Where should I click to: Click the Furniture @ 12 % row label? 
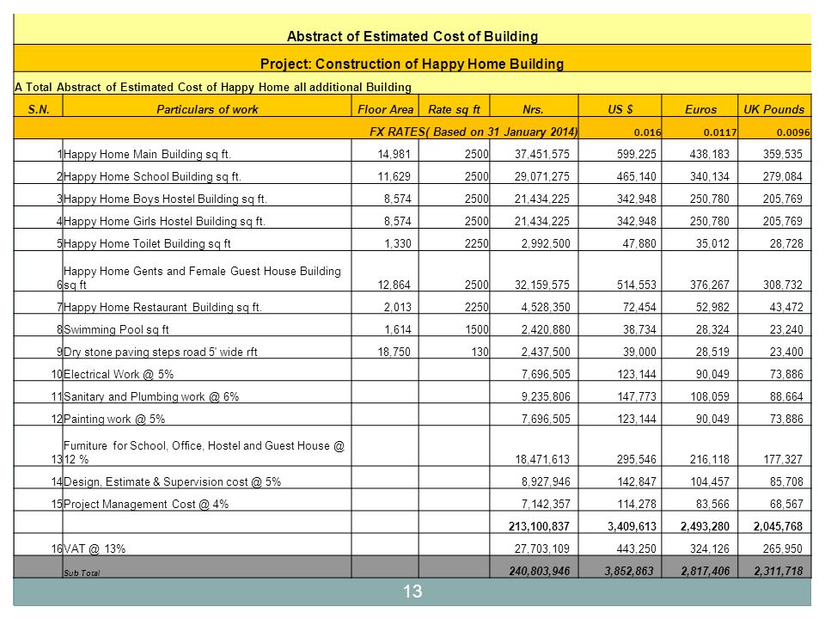[x=204, y=452]
